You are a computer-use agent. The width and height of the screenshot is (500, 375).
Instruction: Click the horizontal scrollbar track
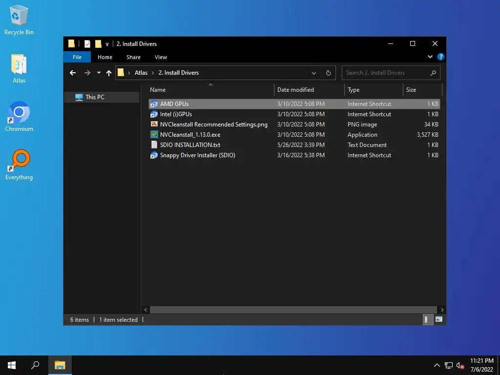(293, 310)
